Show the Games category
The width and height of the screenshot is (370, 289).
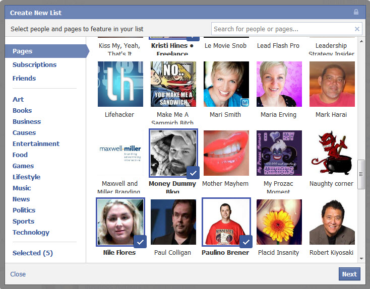[x=23, y=166]
